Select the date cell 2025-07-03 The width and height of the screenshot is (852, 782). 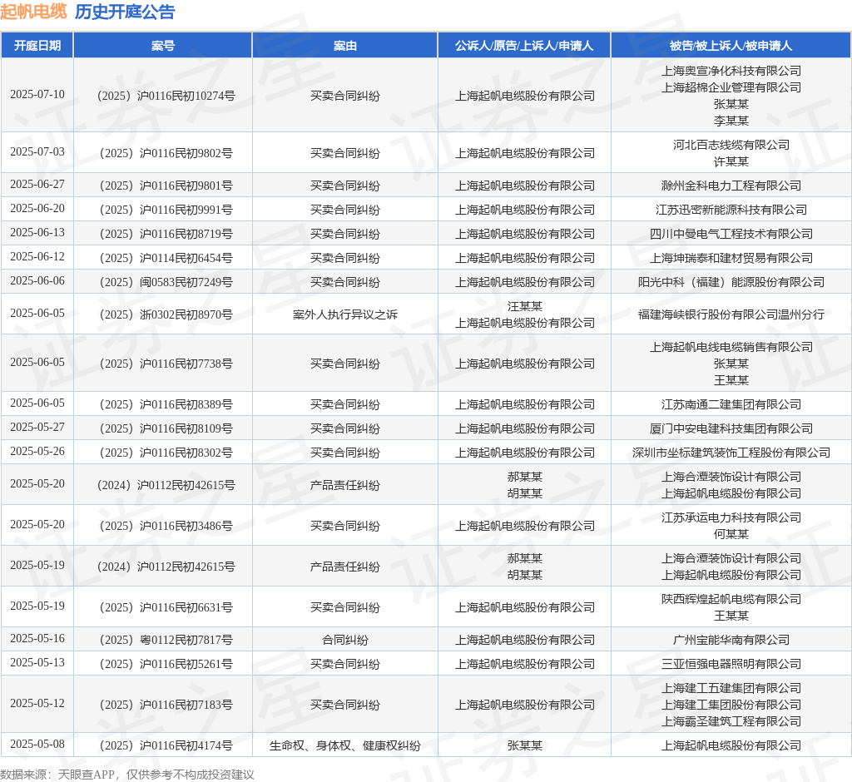tap(37, 151)
